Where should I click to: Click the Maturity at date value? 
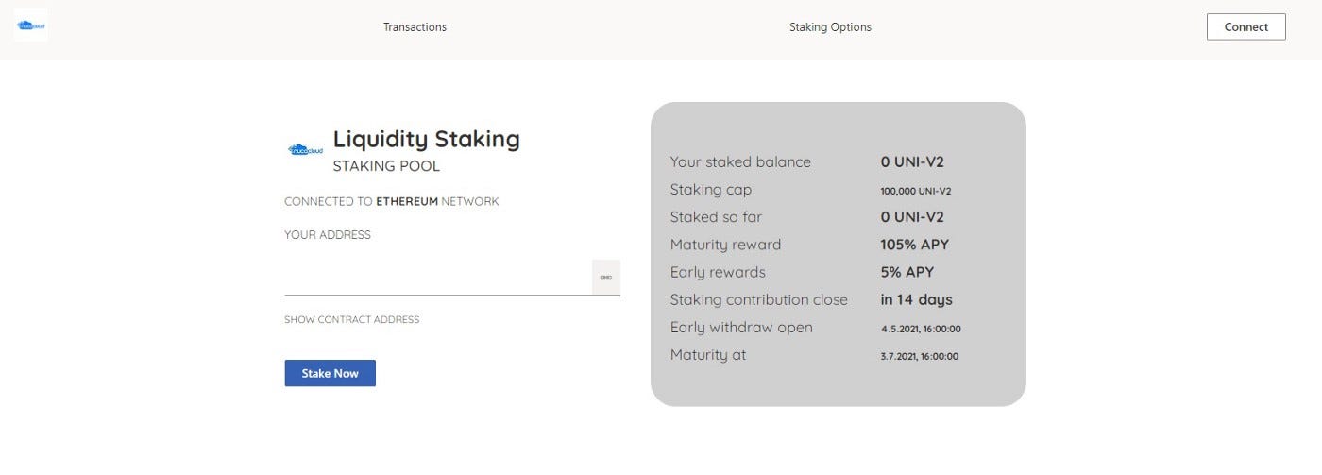pos(919,356)
